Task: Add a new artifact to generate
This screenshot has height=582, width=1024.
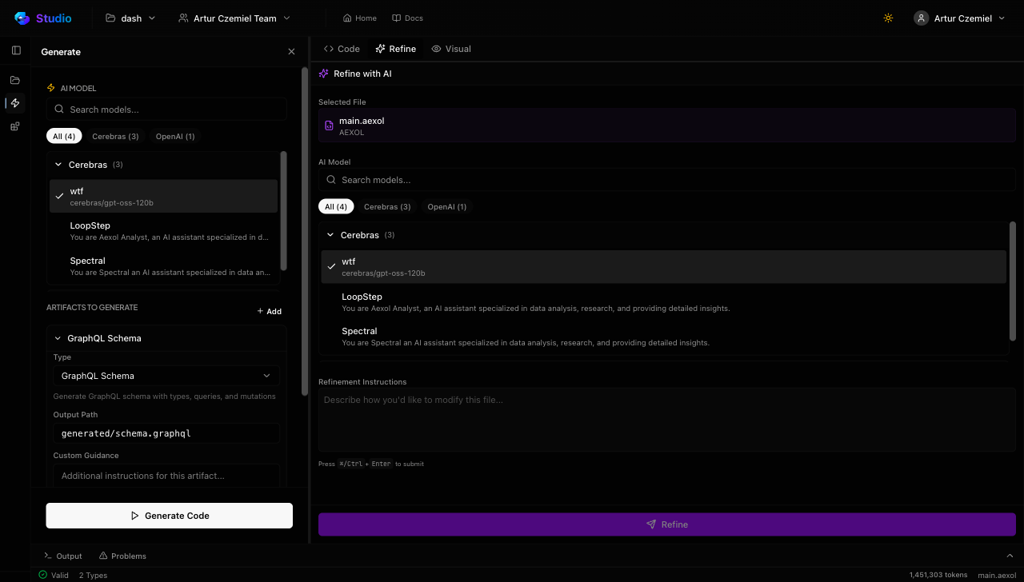Action: 269,312
